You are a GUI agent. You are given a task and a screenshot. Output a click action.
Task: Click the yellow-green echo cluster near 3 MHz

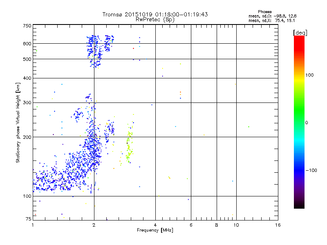129,144
